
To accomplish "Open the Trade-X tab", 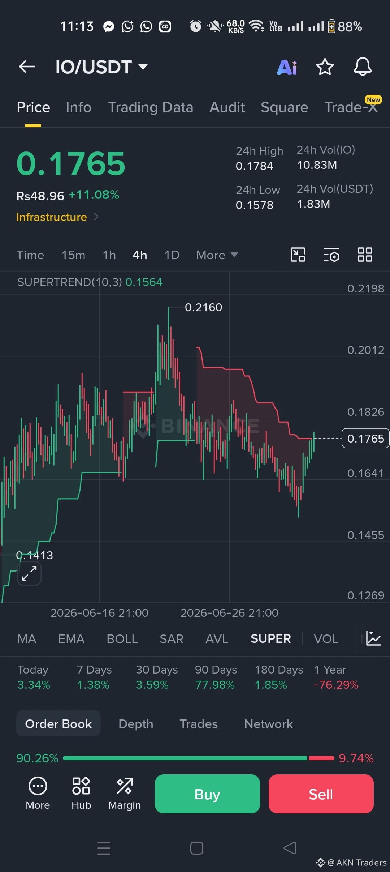I will click(x=351, y=107).
